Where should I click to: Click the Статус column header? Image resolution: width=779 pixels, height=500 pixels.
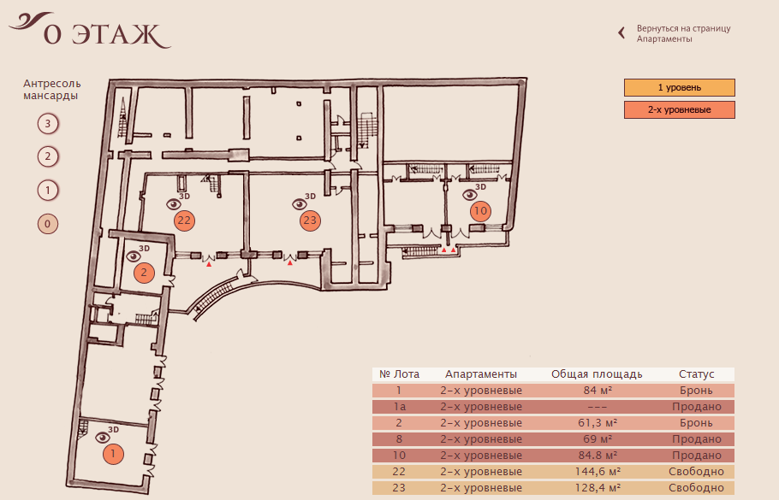(x=696, y=374)
